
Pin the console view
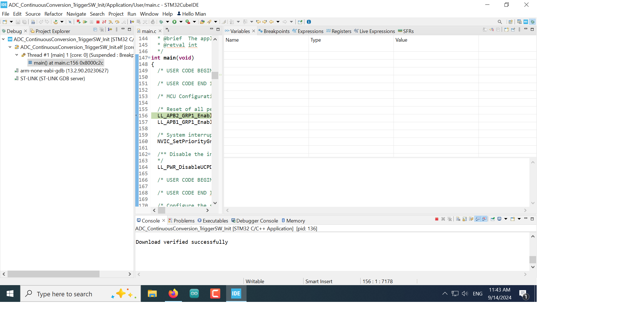(493, 219)
